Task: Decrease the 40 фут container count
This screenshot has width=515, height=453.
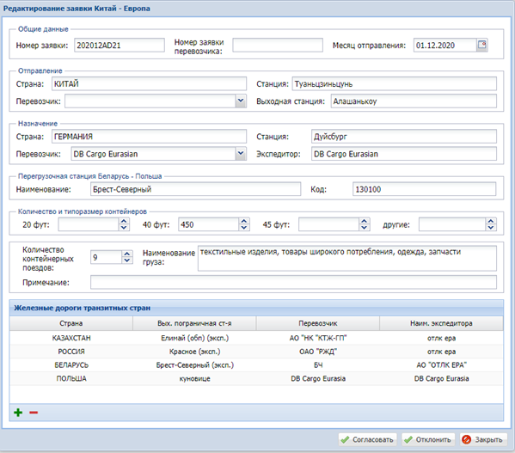Action: pyautogui.click(x=244, y=228)
